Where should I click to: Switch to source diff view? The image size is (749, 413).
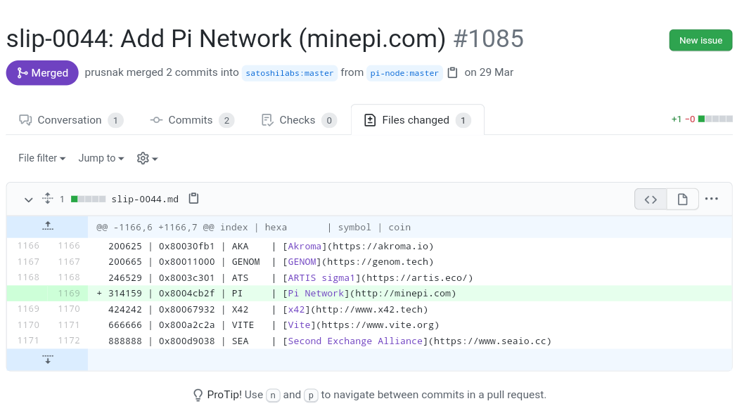point(651,199)
